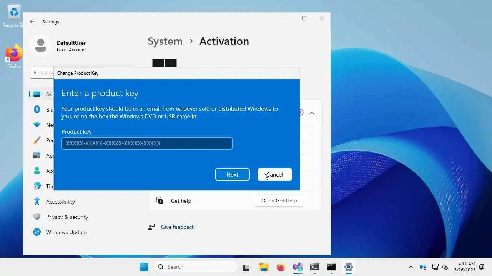
Task: Open Personalization brush icon
Action: click(37, 140)
